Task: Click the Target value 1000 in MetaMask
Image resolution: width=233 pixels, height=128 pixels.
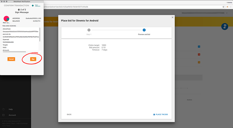Action: coord(5,48)
